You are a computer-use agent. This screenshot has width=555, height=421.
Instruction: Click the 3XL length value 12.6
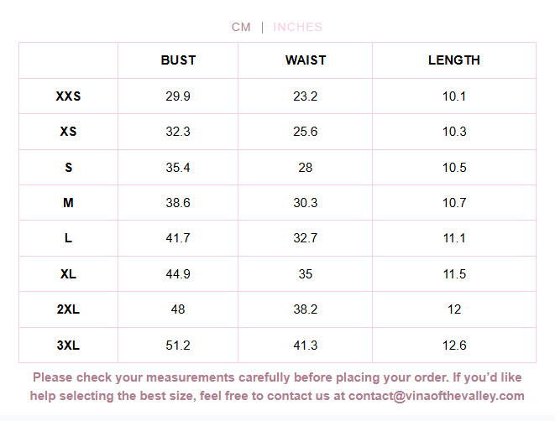click(x=454, y=346)
